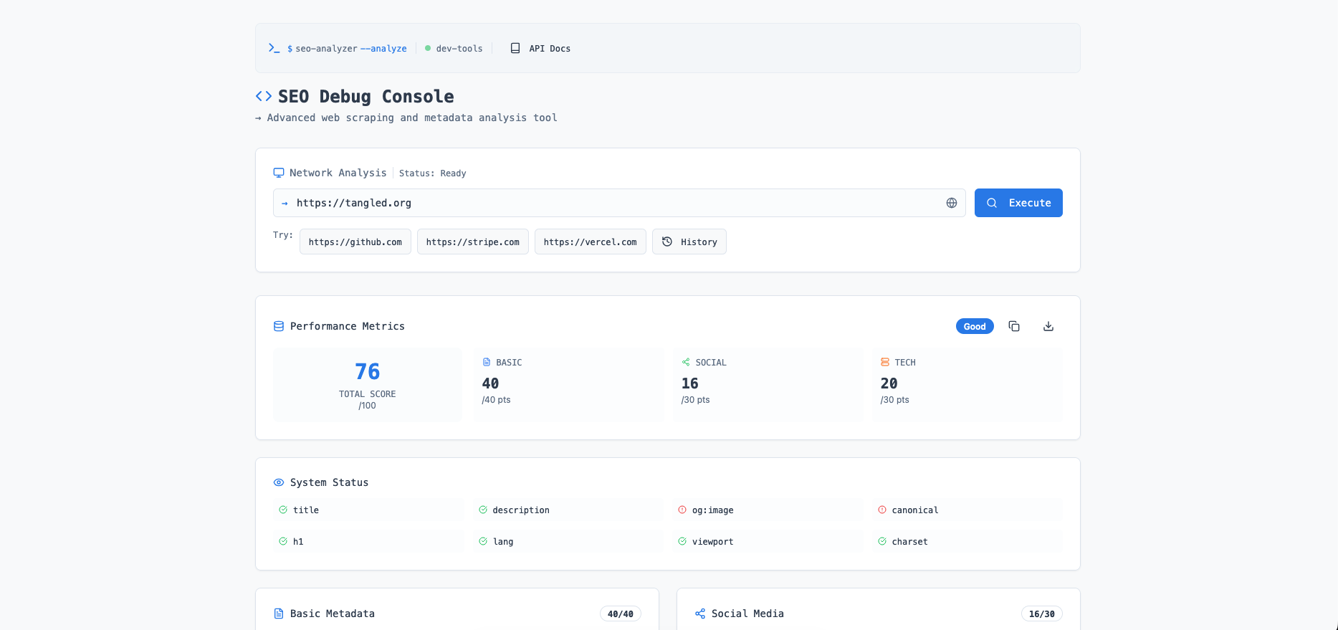The height and width of the screenshot is (630, 1338).
Task: Click the Good rating badge
Action: [x=974, y=326]
